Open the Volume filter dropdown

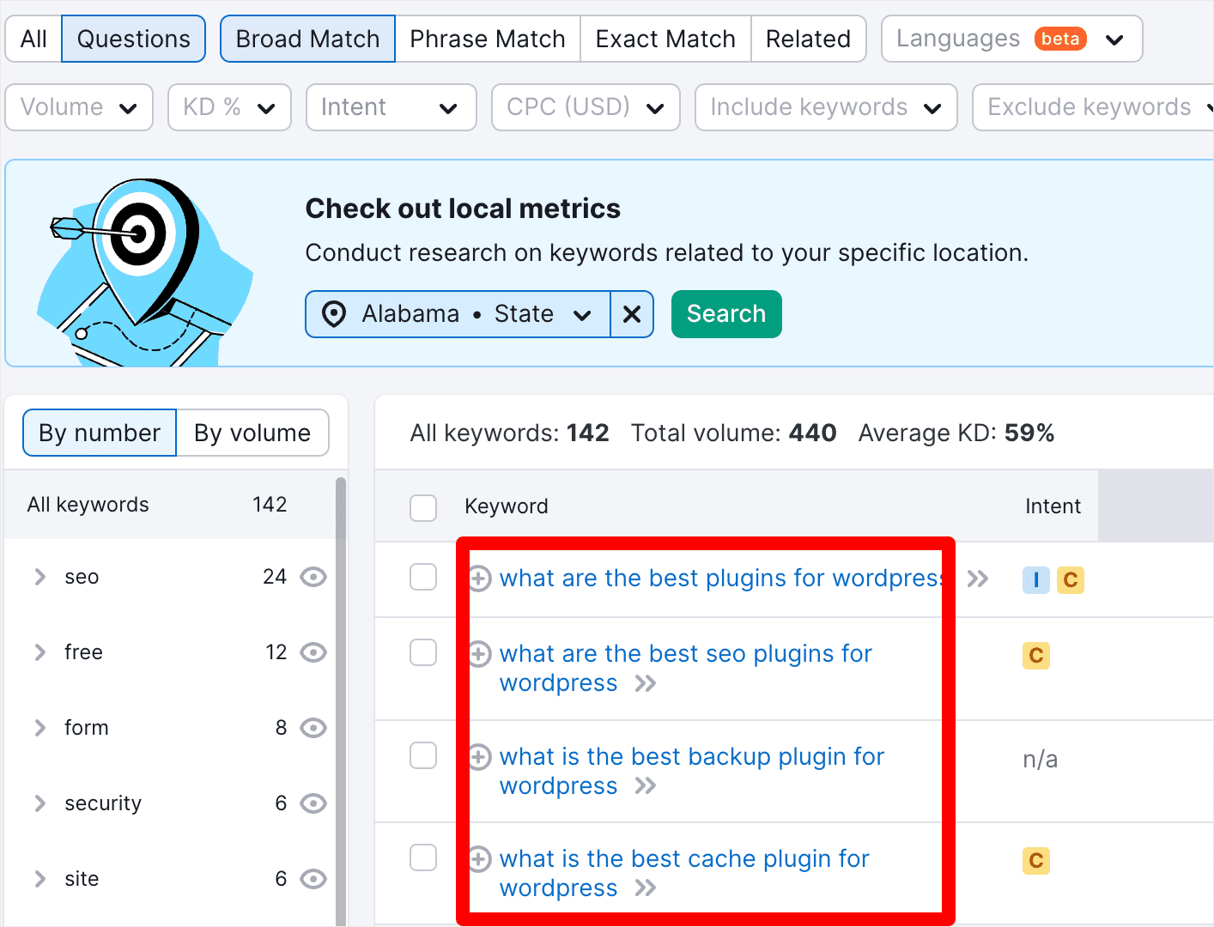pyautogui.click(x=79, y=107)
